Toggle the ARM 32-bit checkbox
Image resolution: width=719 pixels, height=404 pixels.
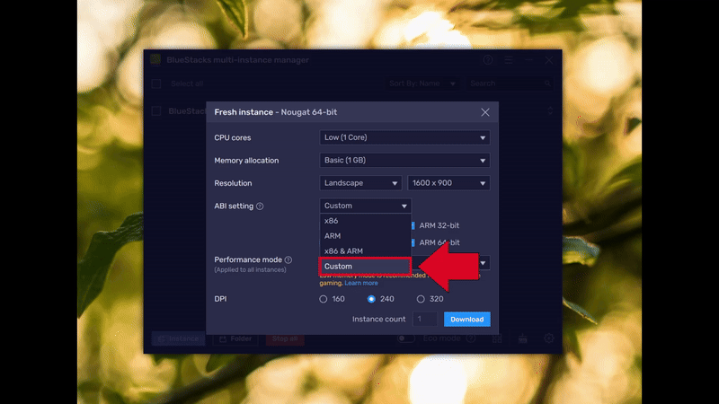[x=413, y=225]
